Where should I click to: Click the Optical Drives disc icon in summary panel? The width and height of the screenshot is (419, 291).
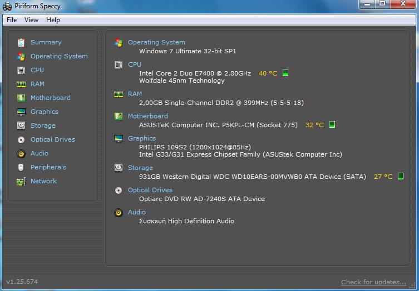tap(119, 190)
